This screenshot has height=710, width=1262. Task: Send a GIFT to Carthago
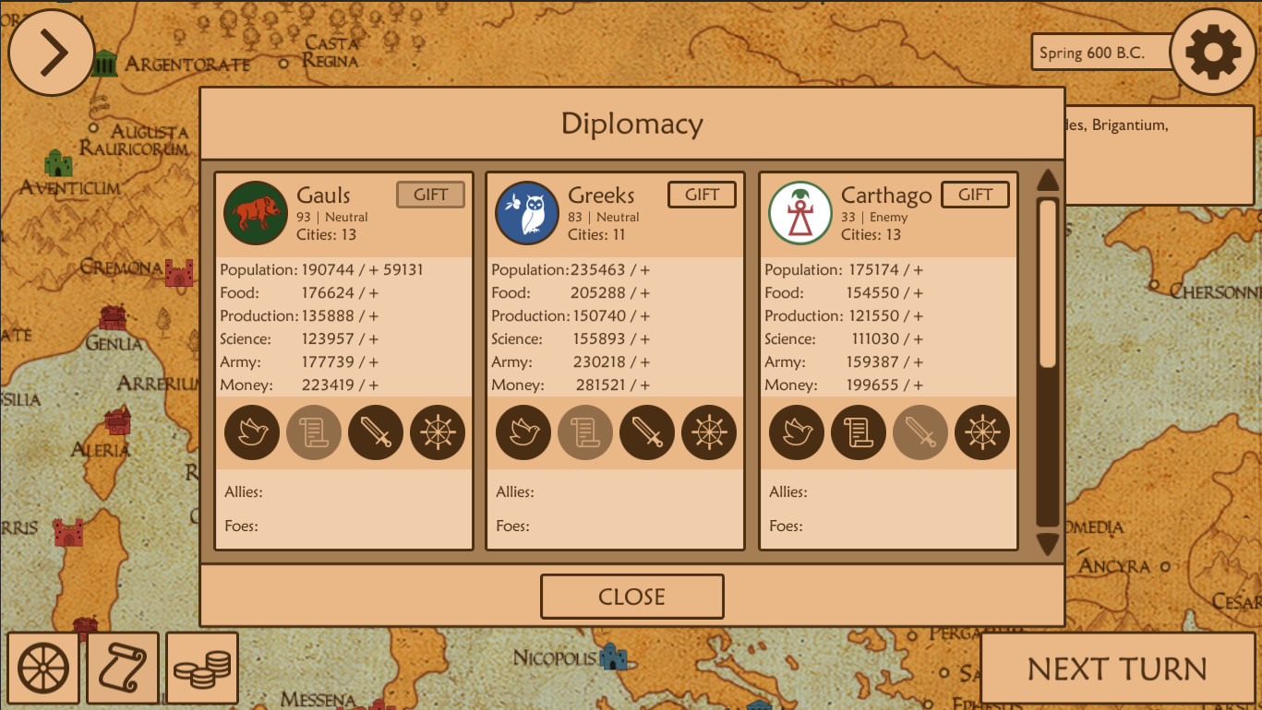(x=975, y=194)
